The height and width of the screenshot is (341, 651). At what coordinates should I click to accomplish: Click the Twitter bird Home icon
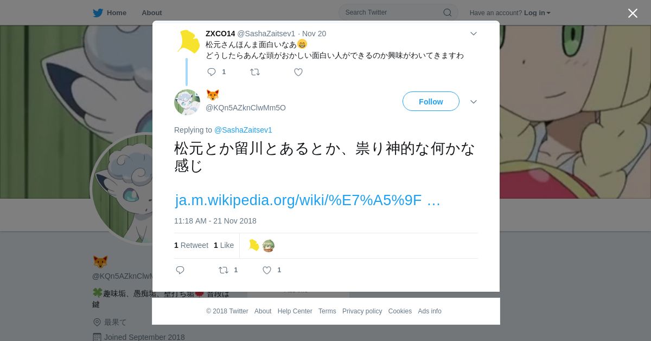(x=98, y=13)
